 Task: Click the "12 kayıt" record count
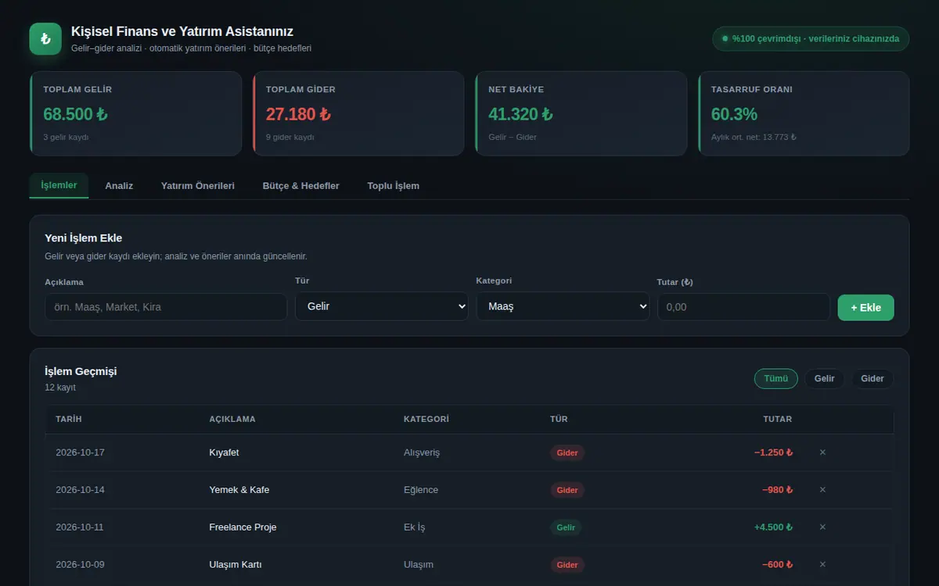coord(60,388)
